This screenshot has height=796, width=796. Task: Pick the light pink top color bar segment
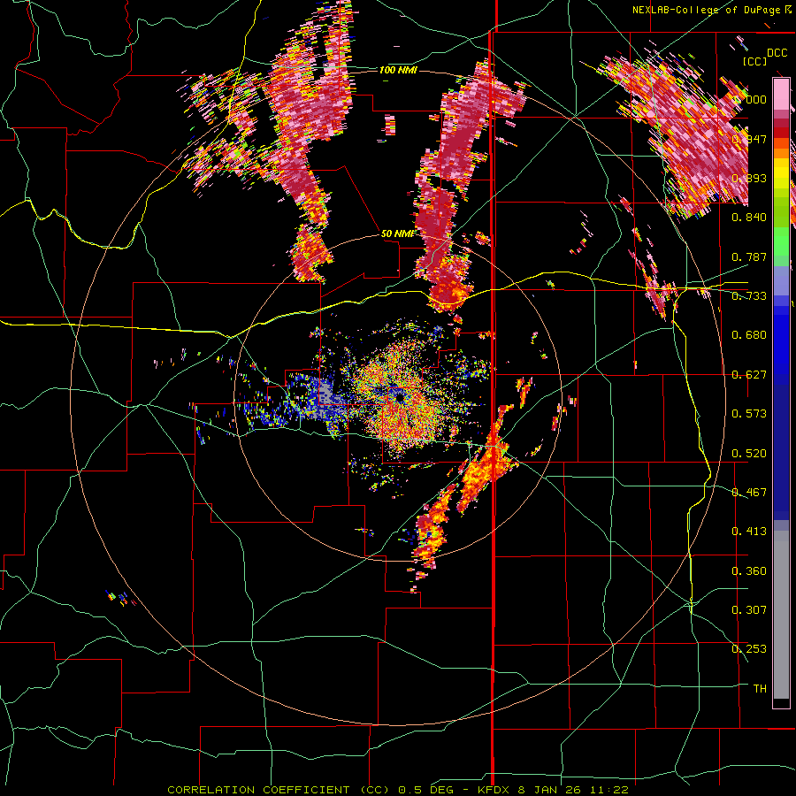tap(781, 95)
